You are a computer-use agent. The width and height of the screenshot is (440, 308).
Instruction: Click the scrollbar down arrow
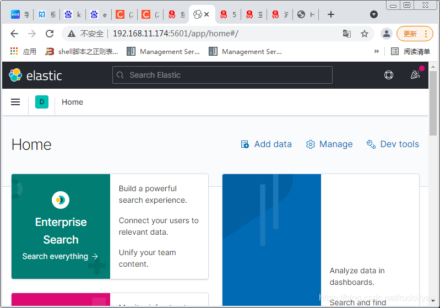(x=433, y=300)
